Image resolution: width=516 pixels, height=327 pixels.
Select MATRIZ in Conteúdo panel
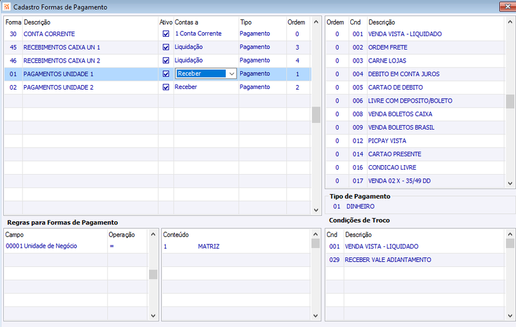(208, 246)
